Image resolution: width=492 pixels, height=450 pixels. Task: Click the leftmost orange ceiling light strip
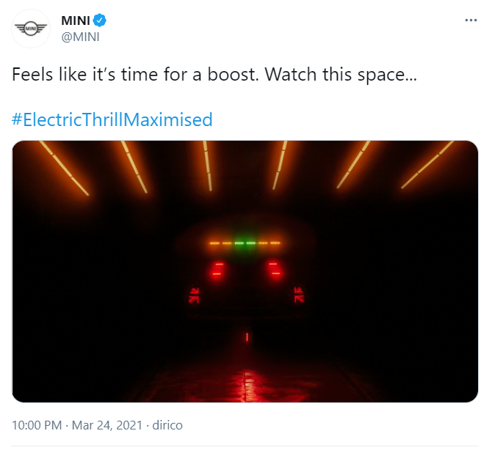click(65, 168)
